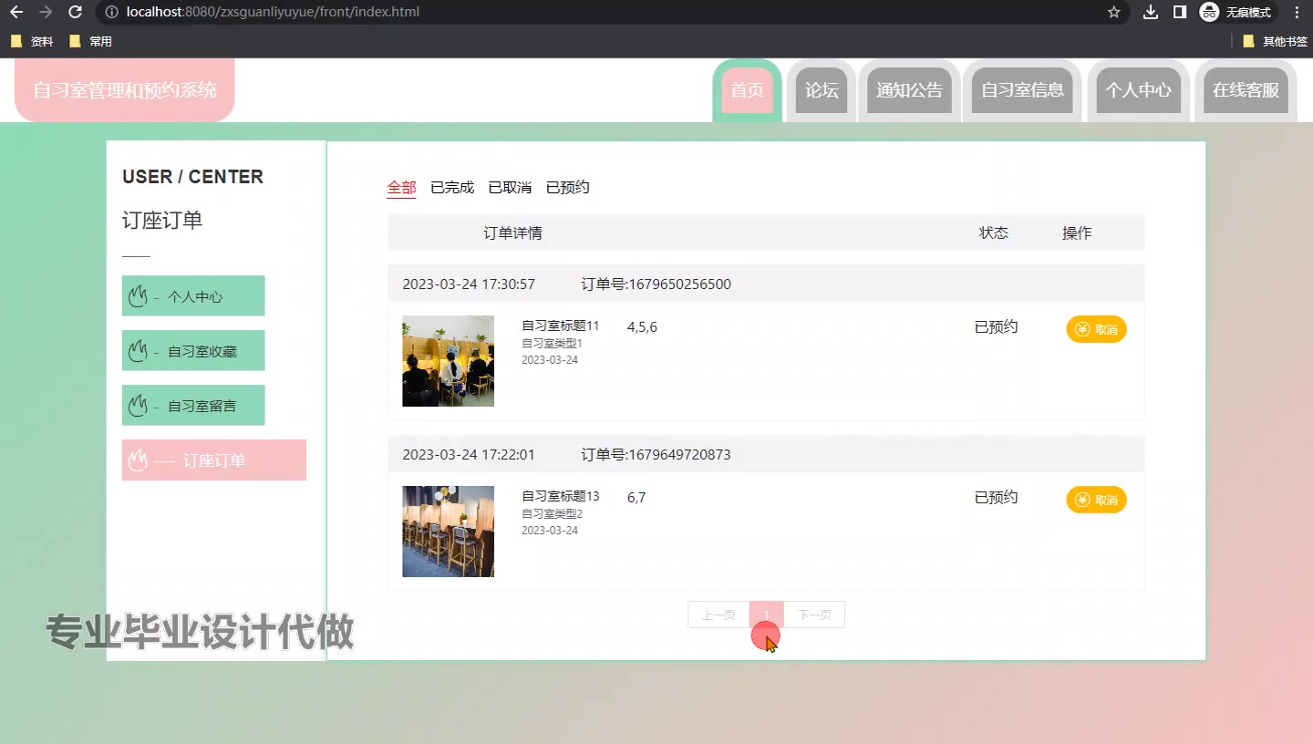
Task: Open the 通知公告 navigation tab
Action: coord(909,90)
